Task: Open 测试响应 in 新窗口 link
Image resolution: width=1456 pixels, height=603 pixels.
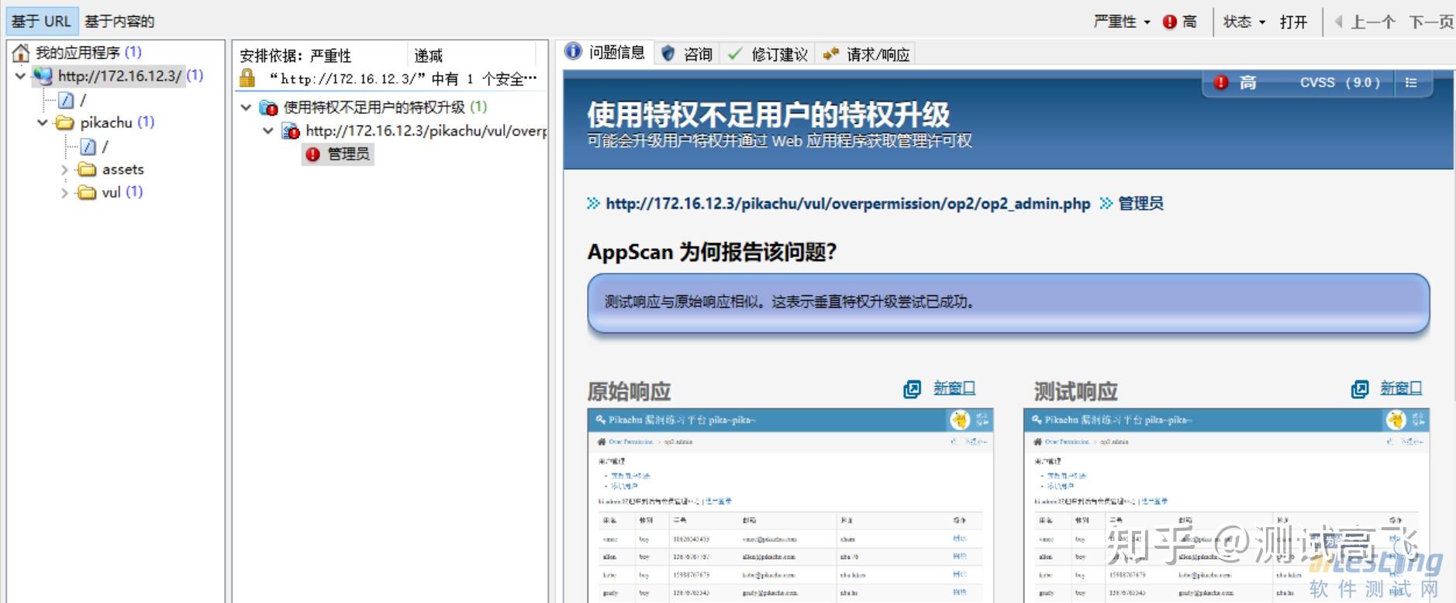Action: [1402, 388]
